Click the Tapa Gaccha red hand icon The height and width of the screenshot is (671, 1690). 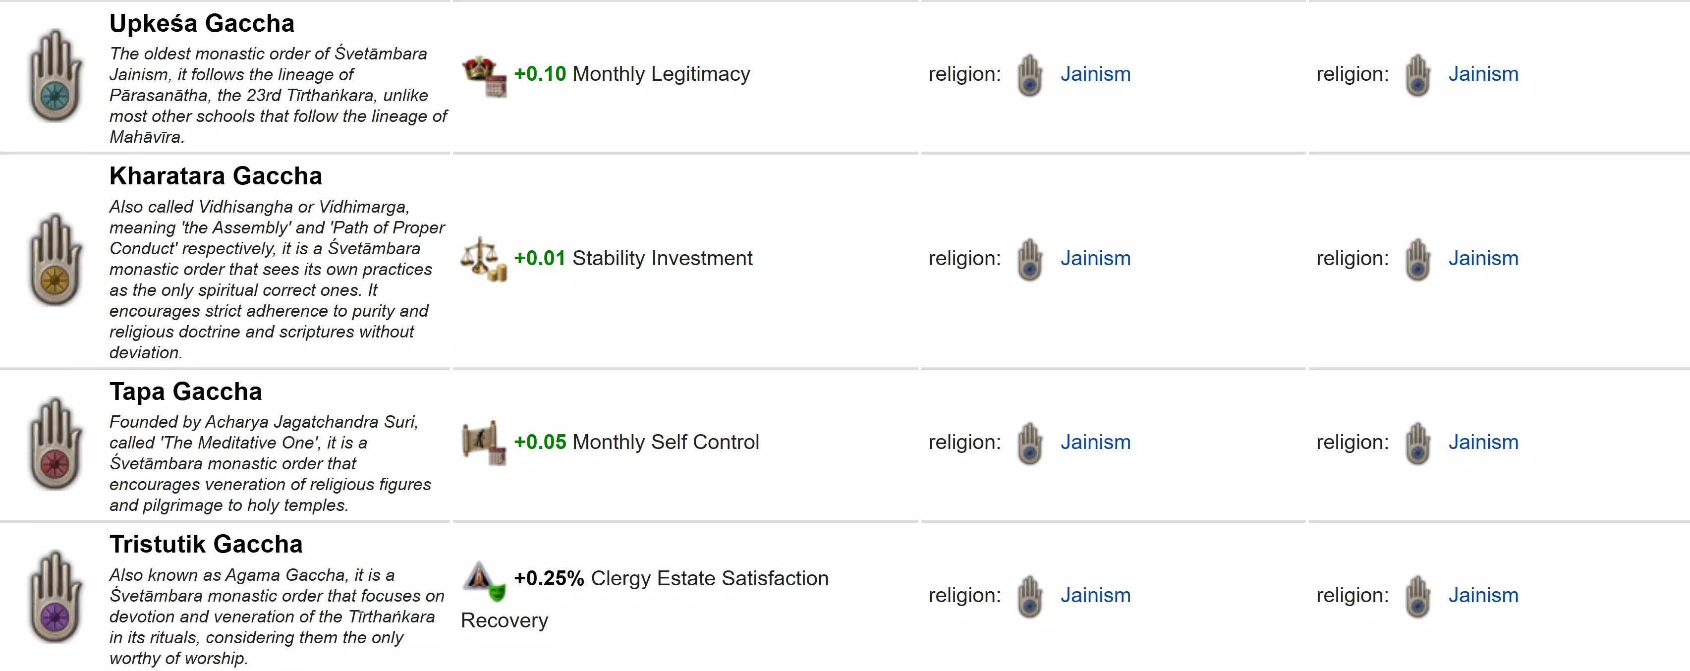[56, 444]
